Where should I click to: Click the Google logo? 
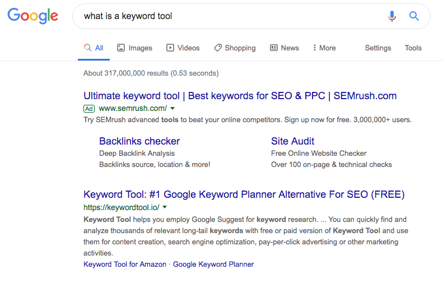[x=33, y=16]
